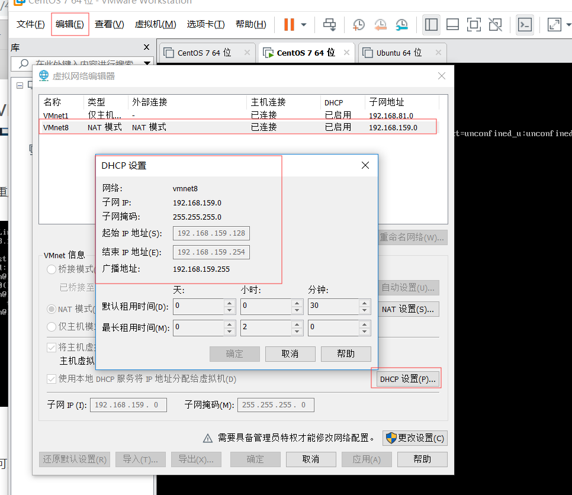This screenshot has height=495, width=572.
Task: Click the Revert snapshot icon
Action: tap(381, 25)
